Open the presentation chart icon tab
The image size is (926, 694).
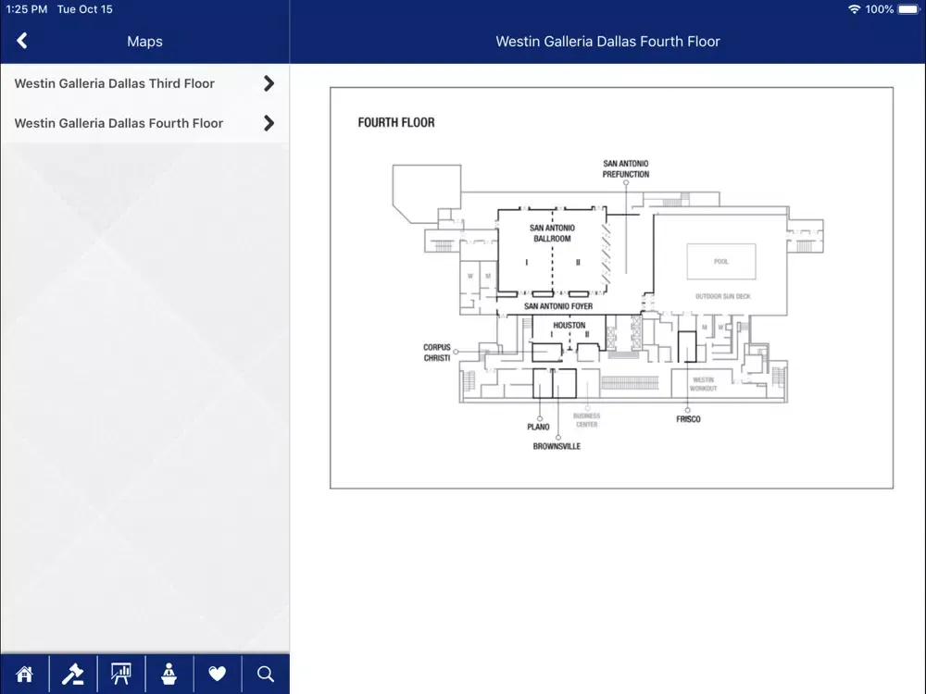coord(121,674)
